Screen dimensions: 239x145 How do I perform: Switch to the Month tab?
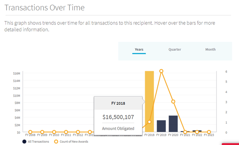(210, 49)
